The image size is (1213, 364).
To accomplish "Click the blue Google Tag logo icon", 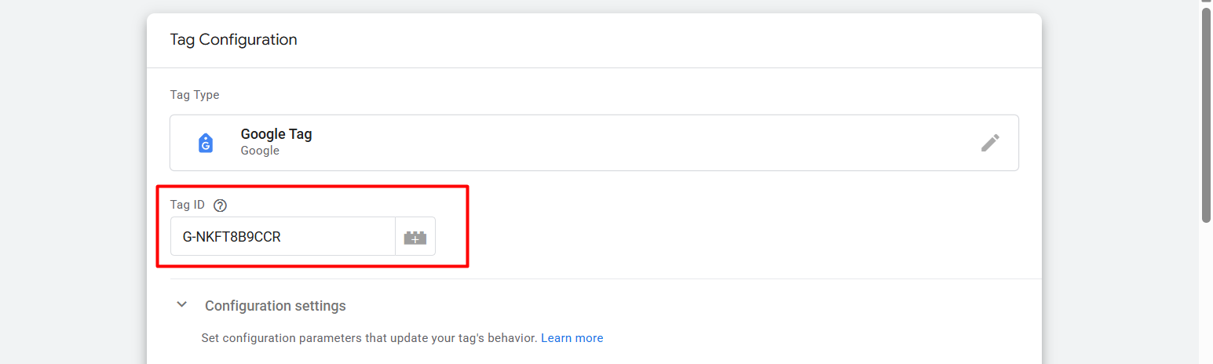I will click(x=206, y=143).
